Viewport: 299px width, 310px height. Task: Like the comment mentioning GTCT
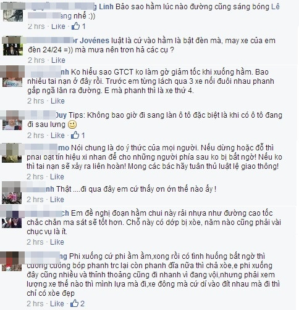[x=57, y=101]
